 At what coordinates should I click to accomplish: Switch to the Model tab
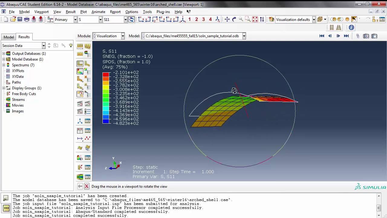tap(8, 37)
